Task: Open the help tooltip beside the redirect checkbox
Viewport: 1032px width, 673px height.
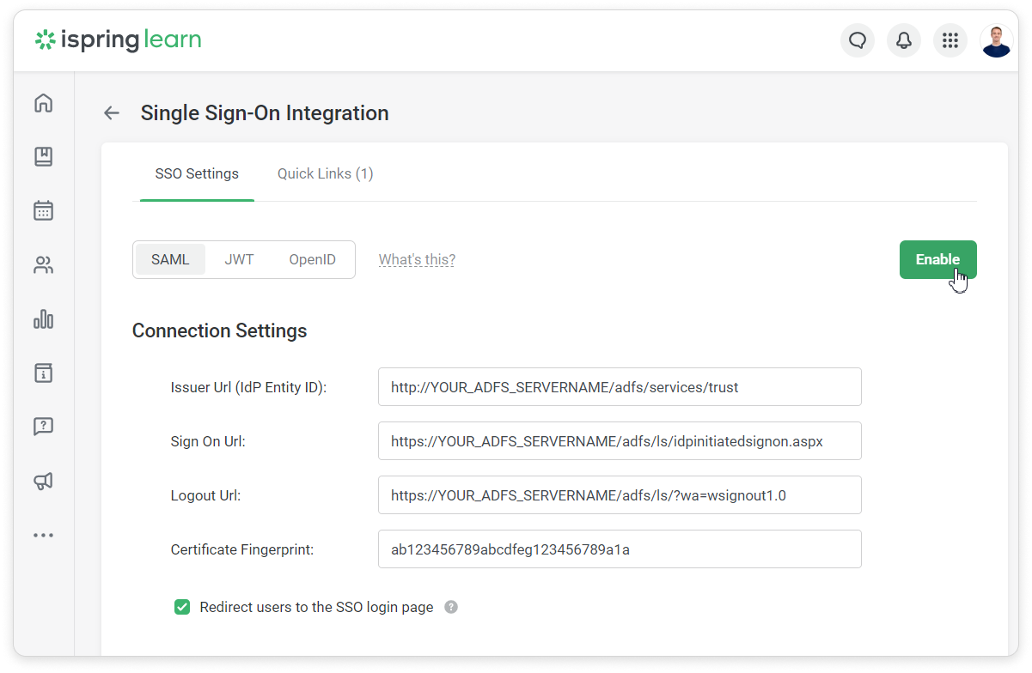Action: pos(450,606)
